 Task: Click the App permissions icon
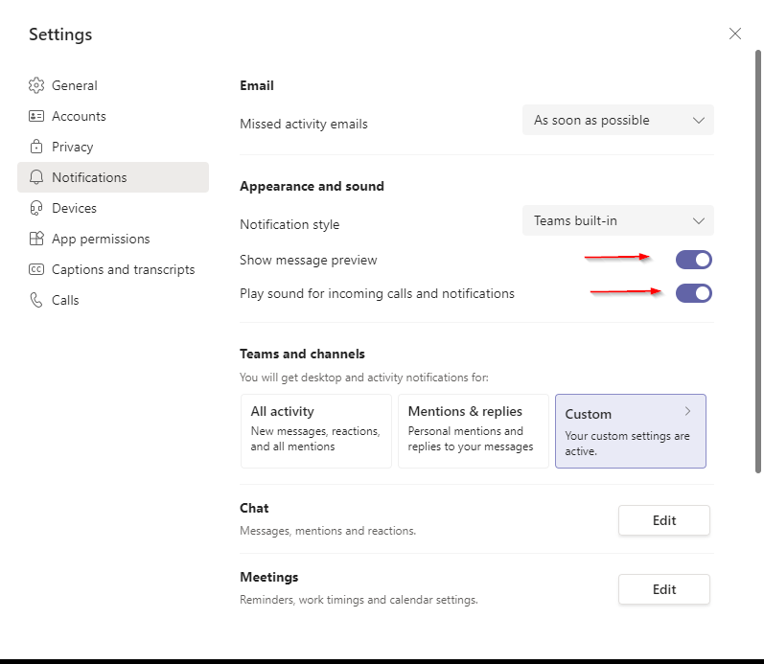(x=36, y=239)
